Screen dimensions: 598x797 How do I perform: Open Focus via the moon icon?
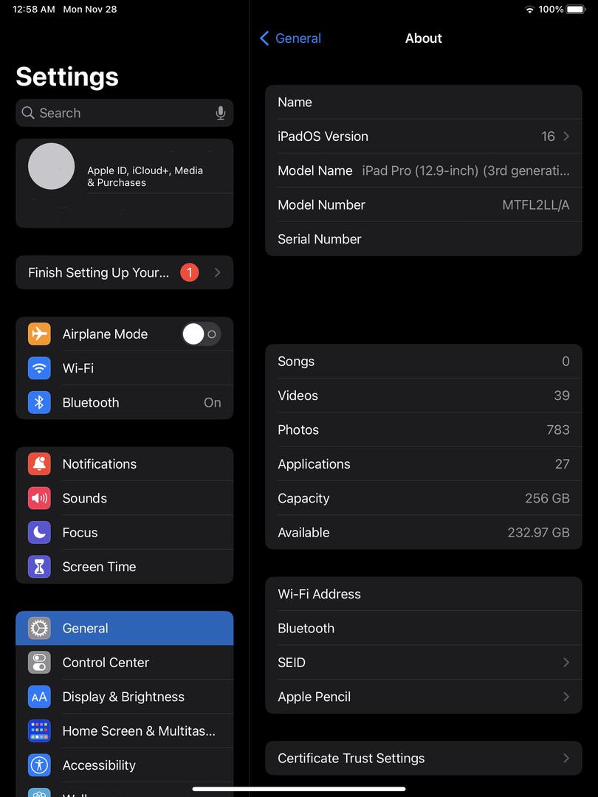tap(39, 532)
